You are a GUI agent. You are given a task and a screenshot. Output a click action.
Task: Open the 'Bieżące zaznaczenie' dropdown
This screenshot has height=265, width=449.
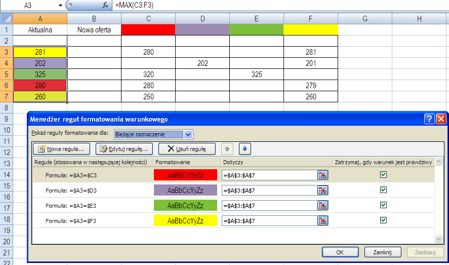tap(188, 134)
